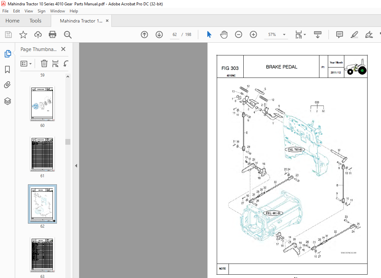
Task: Select page 63 thumbnail
Action: (42, 255)
